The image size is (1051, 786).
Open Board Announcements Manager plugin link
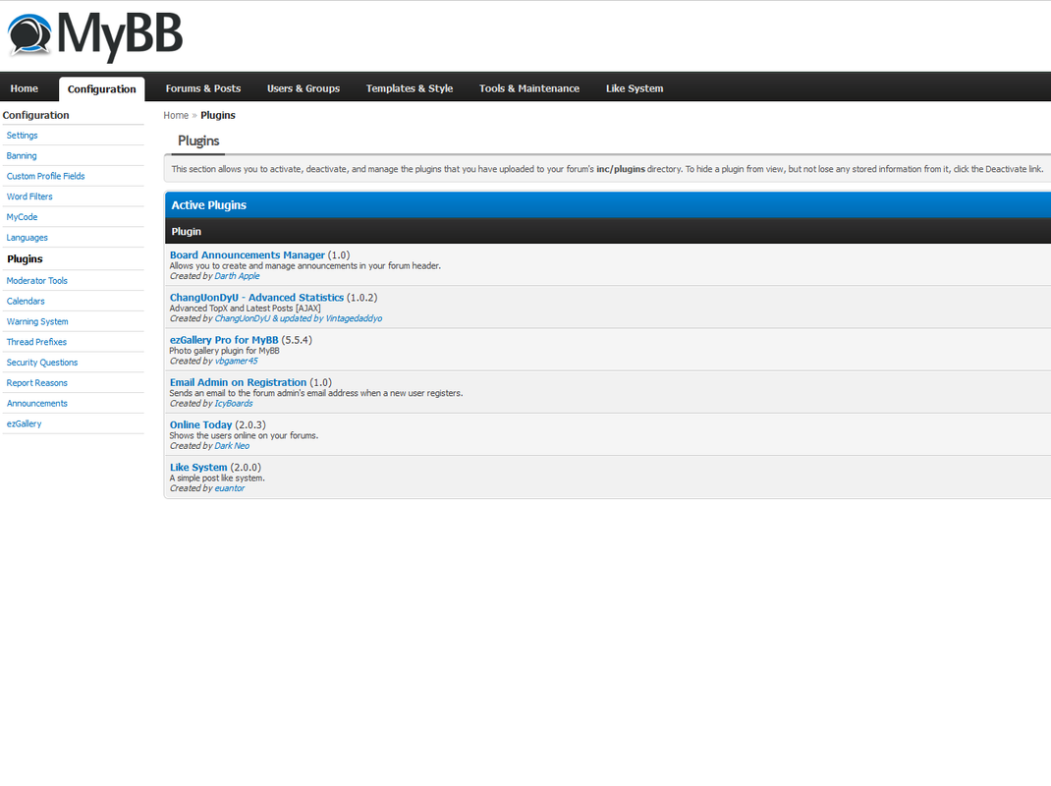tap(247, 254)
